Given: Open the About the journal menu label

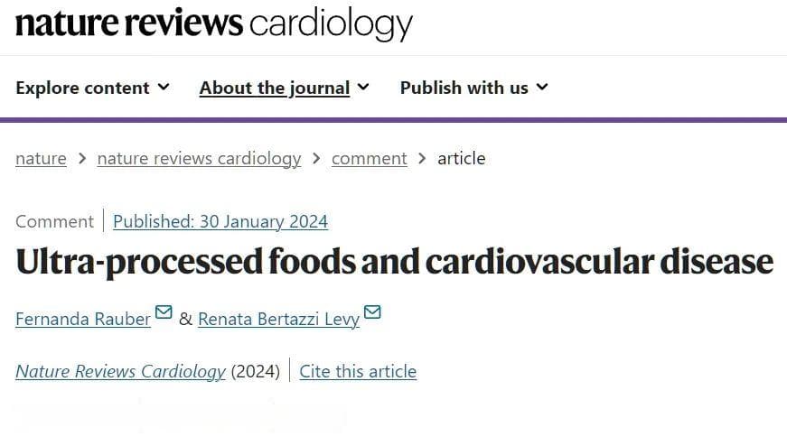Looking at the screenshot, I should click(x=275, y=88).
